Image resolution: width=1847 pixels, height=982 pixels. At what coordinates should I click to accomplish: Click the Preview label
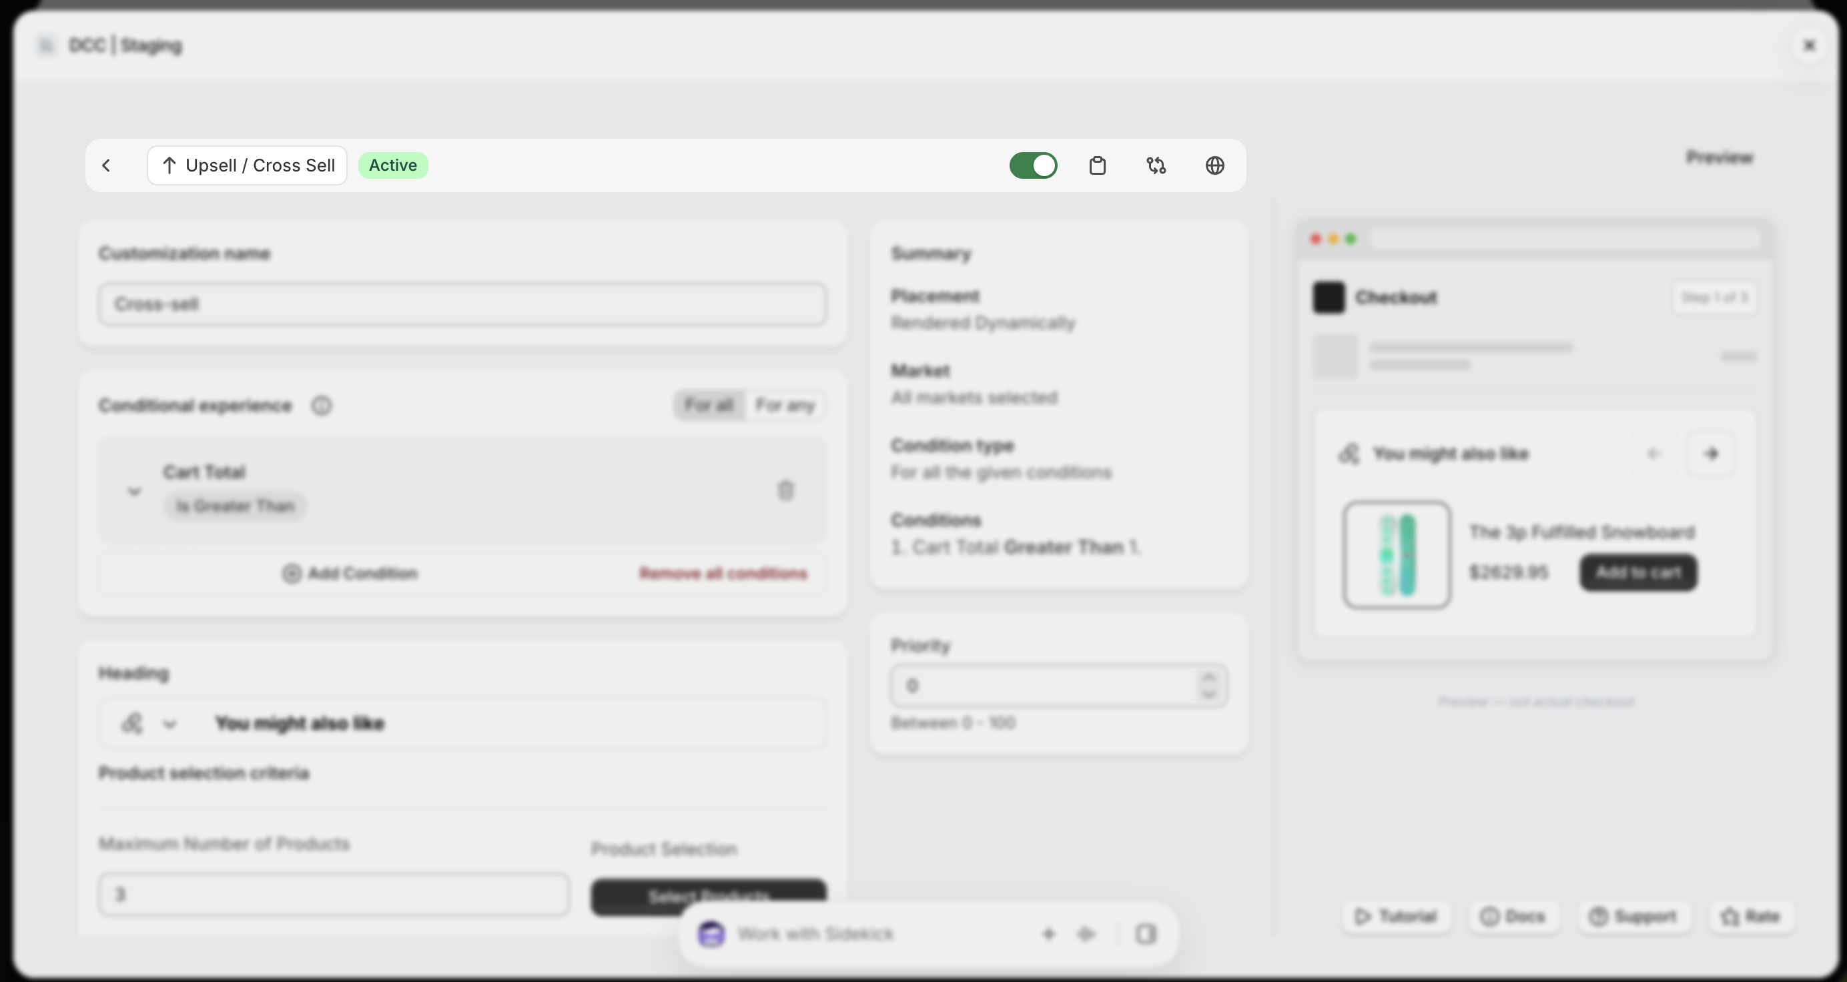(x=1720, y=157)
